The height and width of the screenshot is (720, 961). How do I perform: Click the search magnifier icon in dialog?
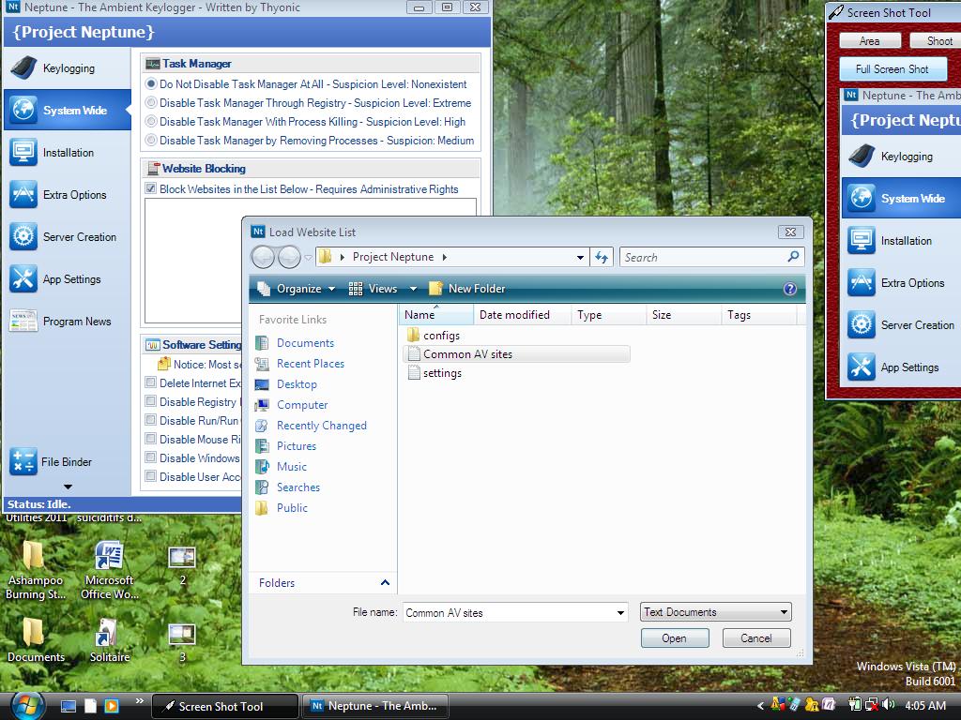click(793, 257)
